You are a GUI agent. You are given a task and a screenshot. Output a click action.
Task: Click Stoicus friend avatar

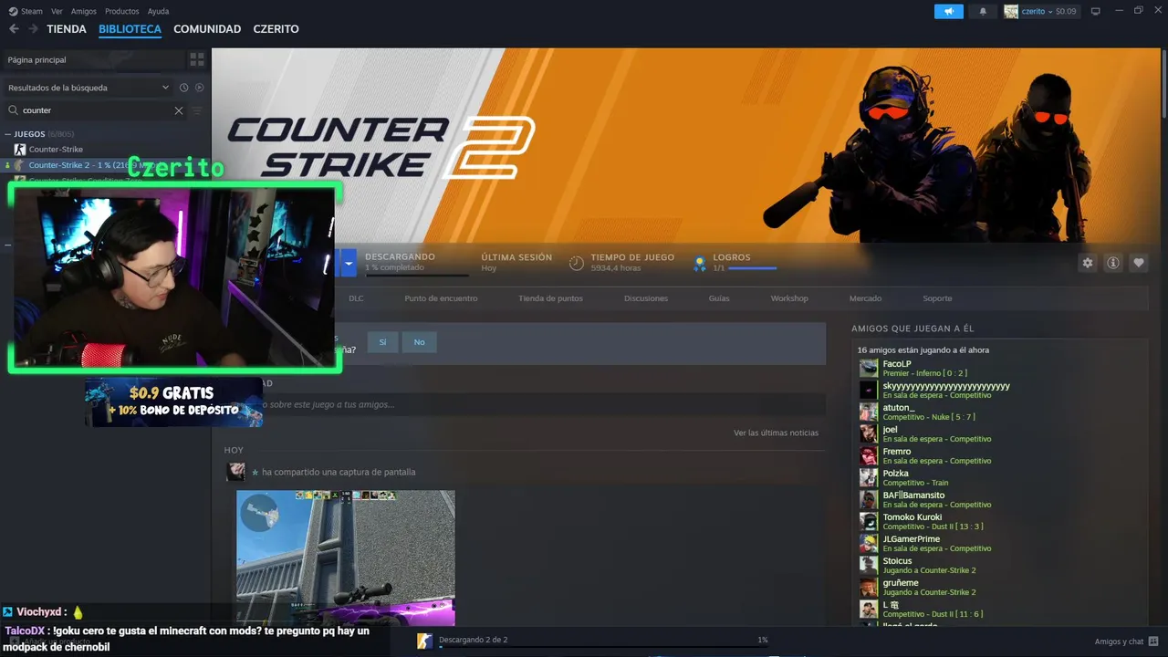pos(869,565)
